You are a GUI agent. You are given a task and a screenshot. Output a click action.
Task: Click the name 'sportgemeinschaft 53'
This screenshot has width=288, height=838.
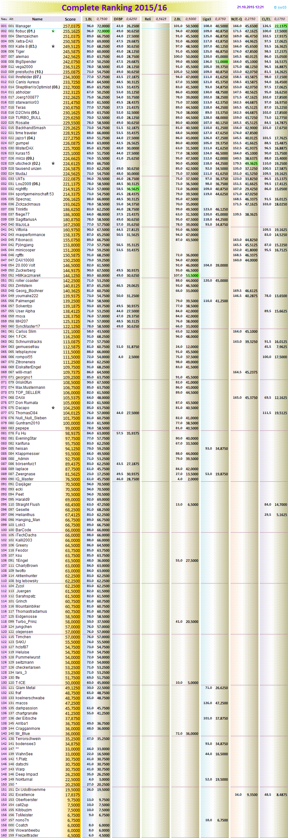tap(35, 194)
